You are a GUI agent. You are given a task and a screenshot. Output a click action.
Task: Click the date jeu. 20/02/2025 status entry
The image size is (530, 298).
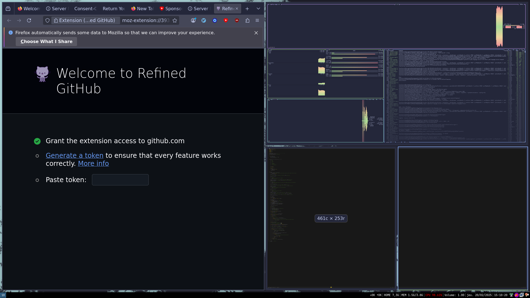(x=479, y=295)
